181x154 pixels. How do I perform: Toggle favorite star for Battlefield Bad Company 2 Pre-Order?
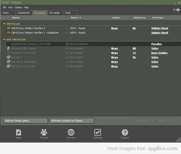(67, 44)
